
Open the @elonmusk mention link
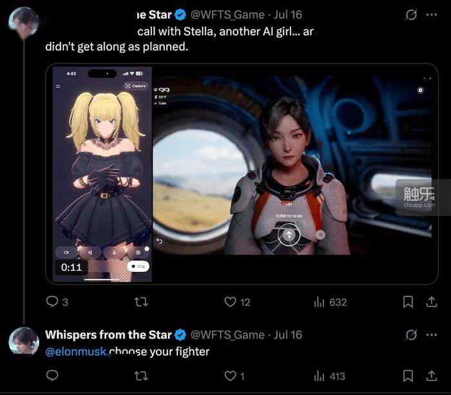coord(75,352)
